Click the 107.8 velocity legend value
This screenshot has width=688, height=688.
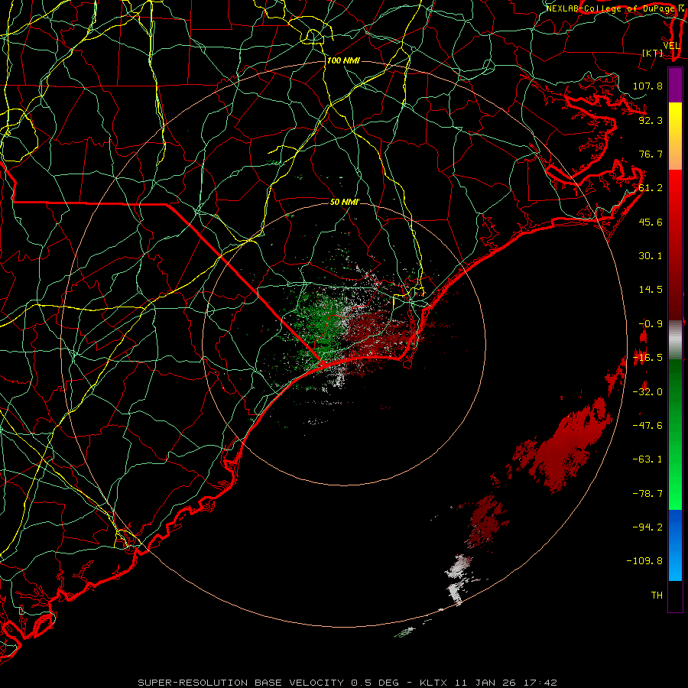point(647,86)
